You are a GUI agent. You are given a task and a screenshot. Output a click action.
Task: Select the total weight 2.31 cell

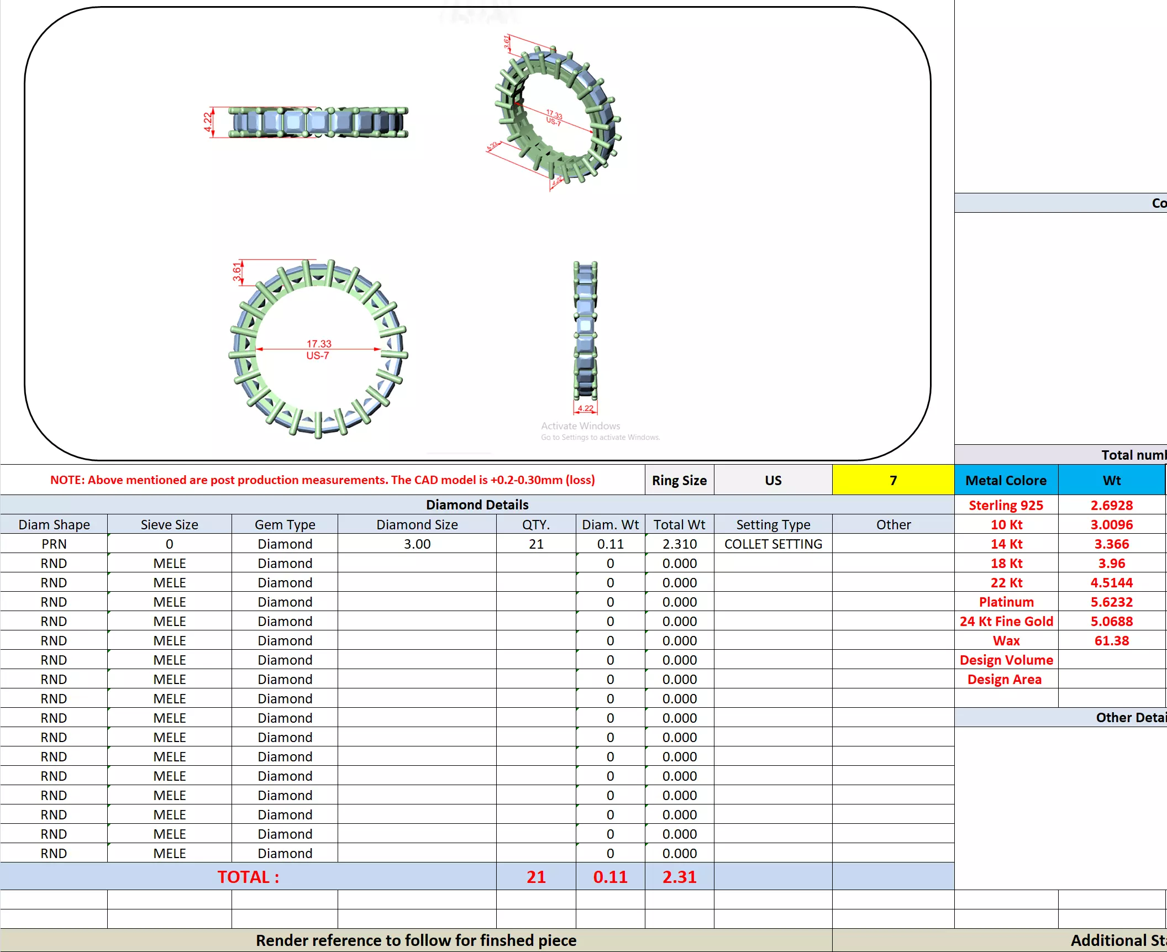[x=679, y=877]
